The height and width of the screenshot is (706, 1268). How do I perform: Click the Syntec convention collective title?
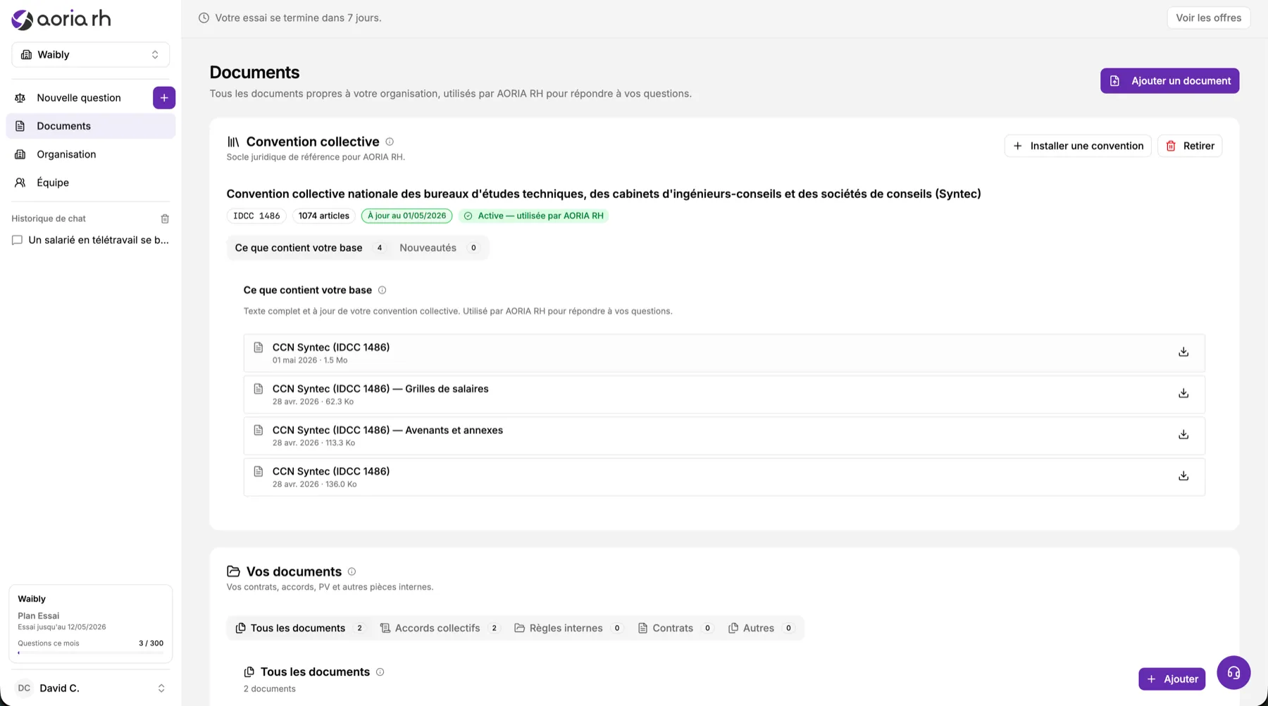point(604,194)
